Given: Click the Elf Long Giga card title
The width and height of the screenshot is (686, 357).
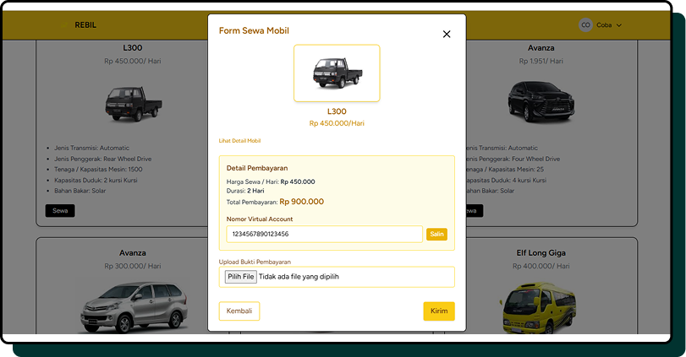Looking at the screenshot, I should click(541, 253).
